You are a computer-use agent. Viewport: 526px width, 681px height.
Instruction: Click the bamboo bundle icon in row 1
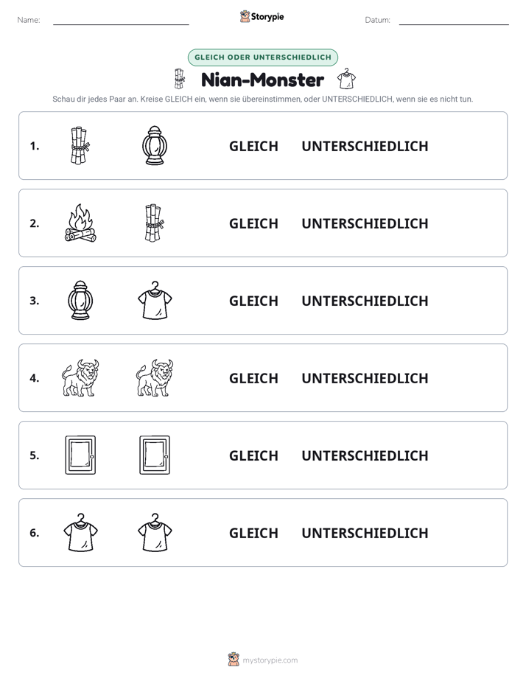tap(80, 145)
